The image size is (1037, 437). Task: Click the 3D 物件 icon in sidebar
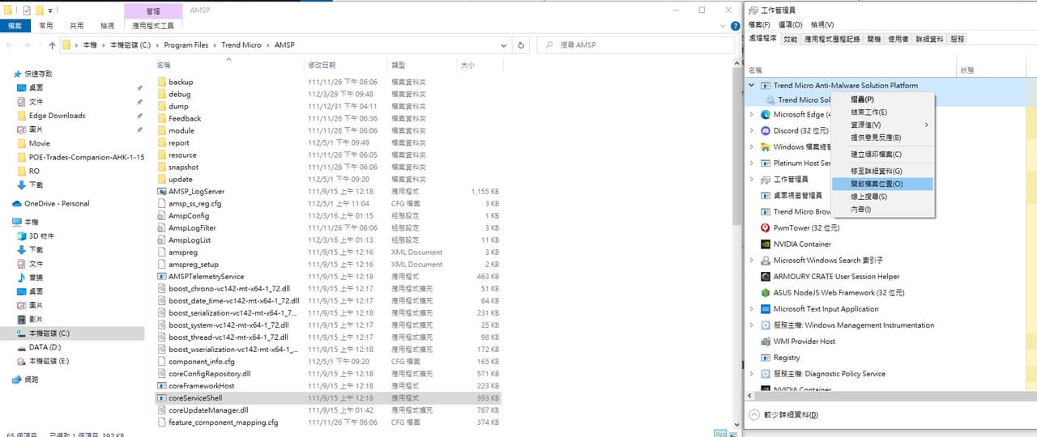pyautogui.click(x=22, y=235)
